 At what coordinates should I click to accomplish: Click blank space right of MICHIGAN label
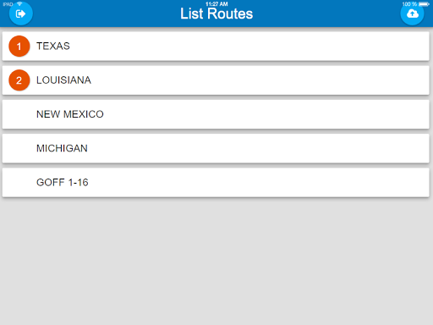coord(258,148)
